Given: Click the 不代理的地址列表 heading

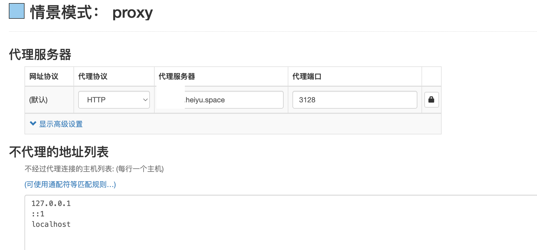Looking at the screenshot, I should coord(59,152).
